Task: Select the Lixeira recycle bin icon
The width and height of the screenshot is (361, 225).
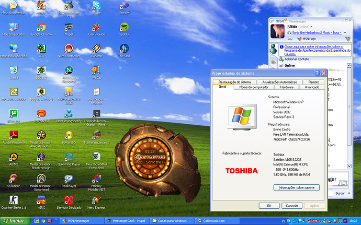Action: [14, 73]
